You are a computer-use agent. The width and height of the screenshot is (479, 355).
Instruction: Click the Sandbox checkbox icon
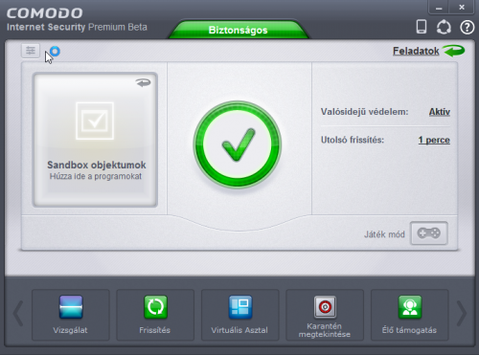pos(95,121)
